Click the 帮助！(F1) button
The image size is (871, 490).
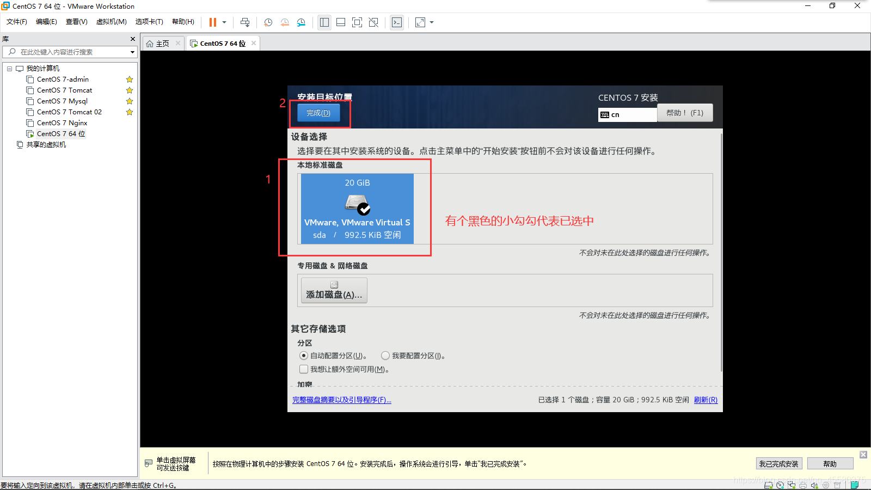[x=685, y=113]
